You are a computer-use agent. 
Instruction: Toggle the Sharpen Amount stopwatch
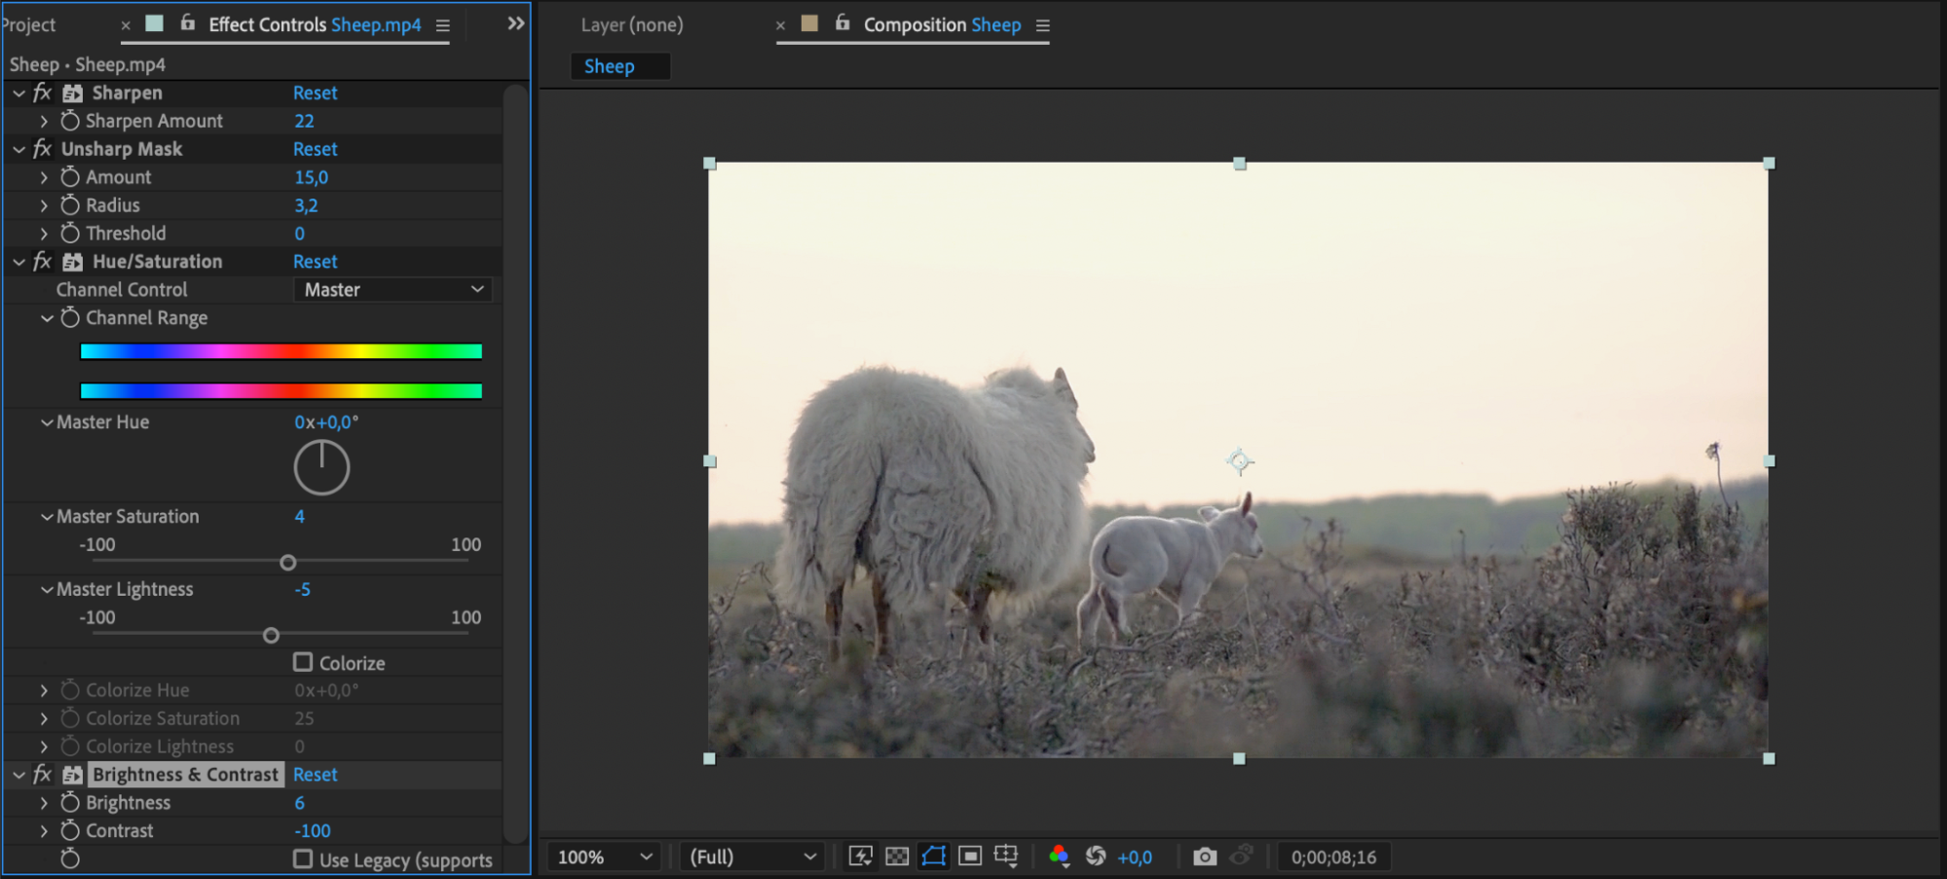(70, 121)
